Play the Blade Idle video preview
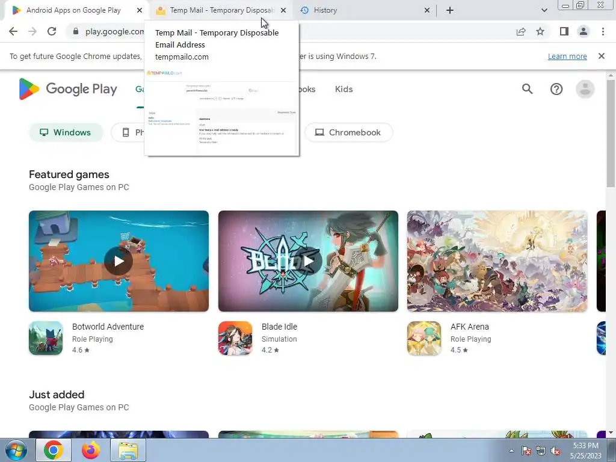This screenshot has width=616, height=462. 308,261
